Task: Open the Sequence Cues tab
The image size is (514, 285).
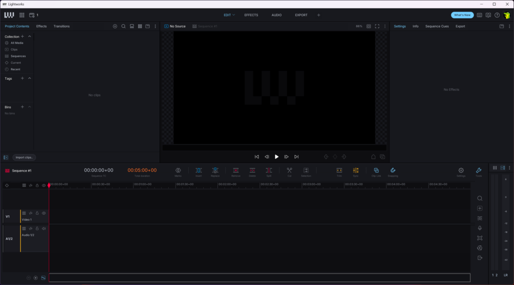Action: pos(437,26)
